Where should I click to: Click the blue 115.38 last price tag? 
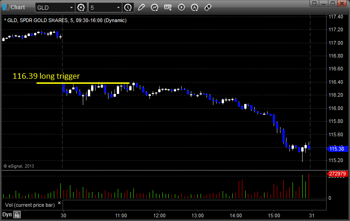(338, 149)
